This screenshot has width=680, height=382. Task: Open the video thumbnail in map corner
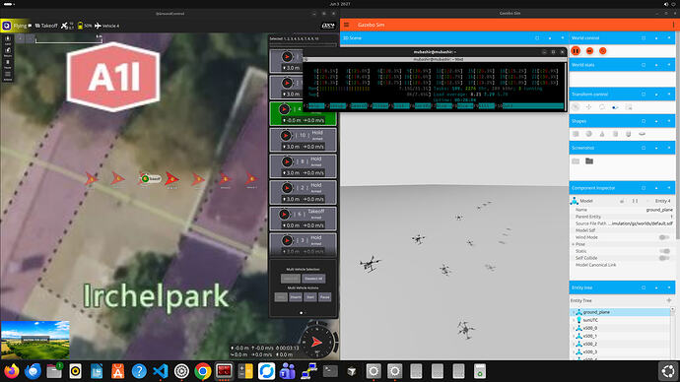pyautogui.click(x=35, y=341)
